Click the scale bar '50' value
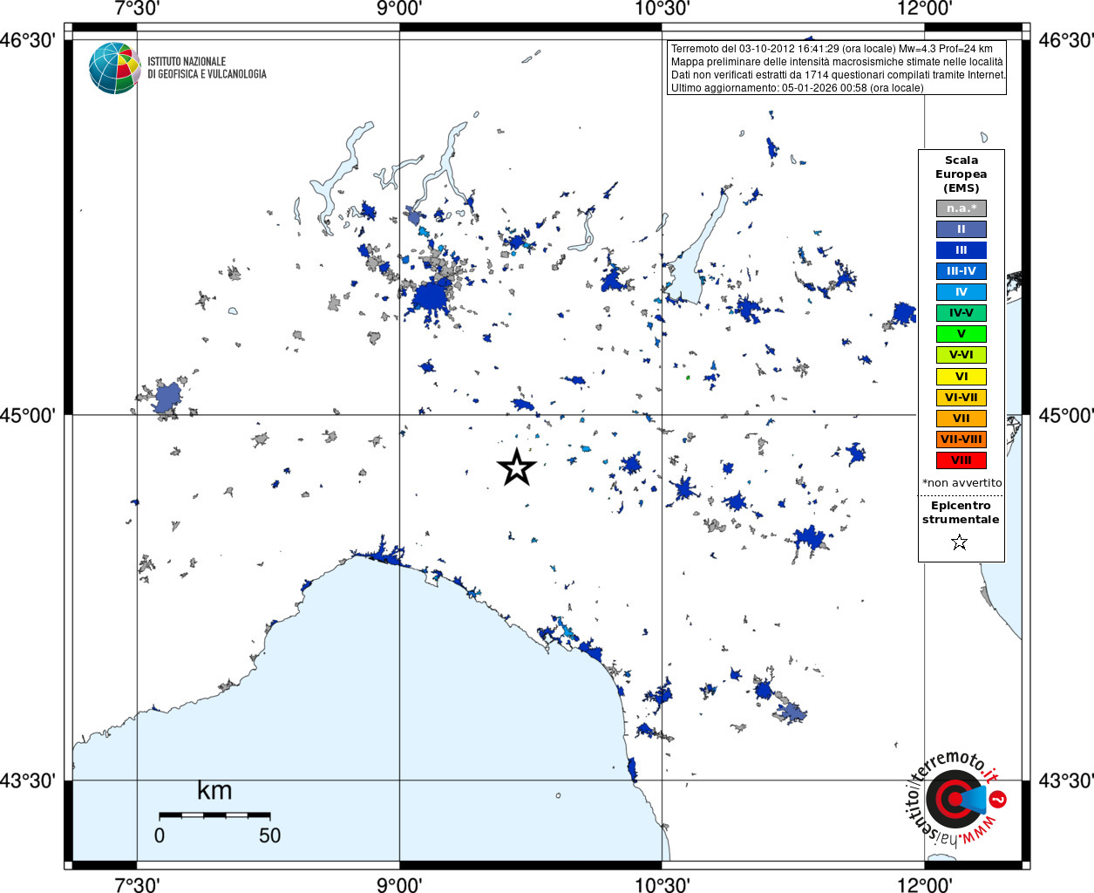Image resolution: width=1094 pixels, height=893 pixels. (x=269, y=835)
